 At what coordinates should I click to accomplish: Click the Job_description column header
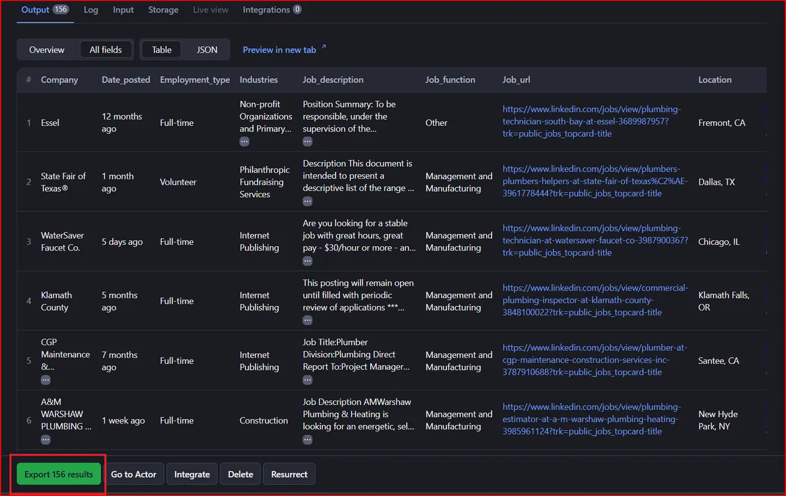[333, 79]
